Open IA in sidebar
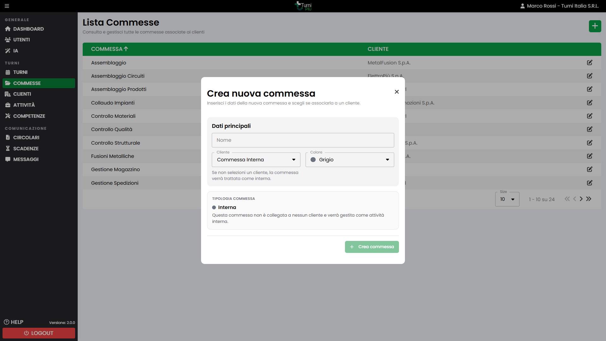 pos(39,51)
